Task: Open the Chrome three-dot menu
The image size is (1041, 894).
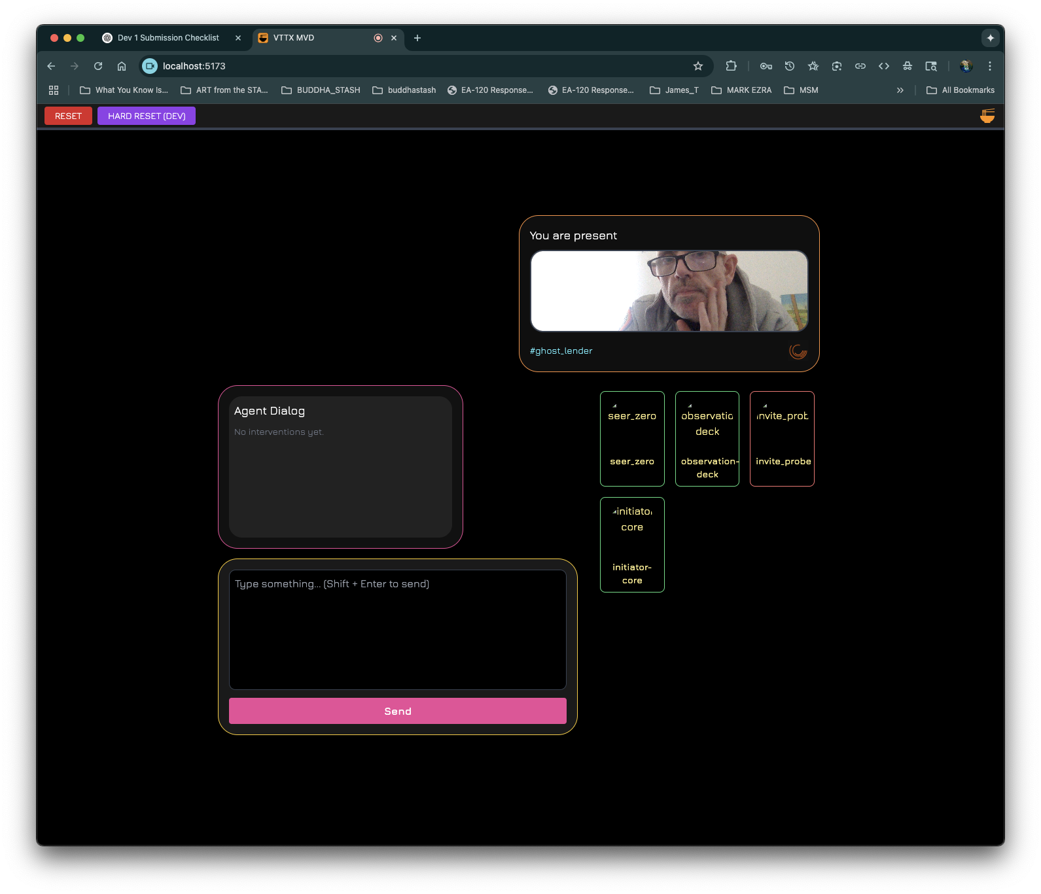Action: (990, 66)
